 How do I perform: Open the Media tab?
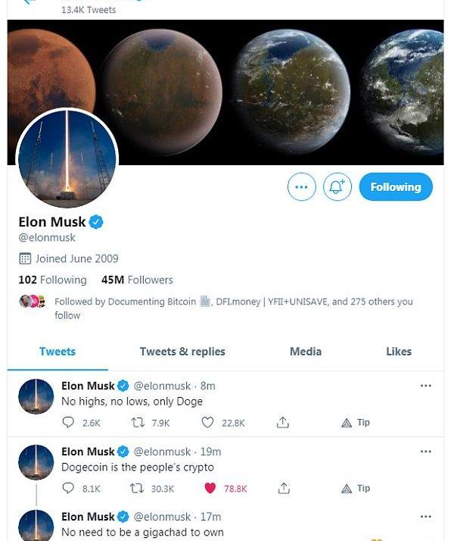[x=306, y=352]
